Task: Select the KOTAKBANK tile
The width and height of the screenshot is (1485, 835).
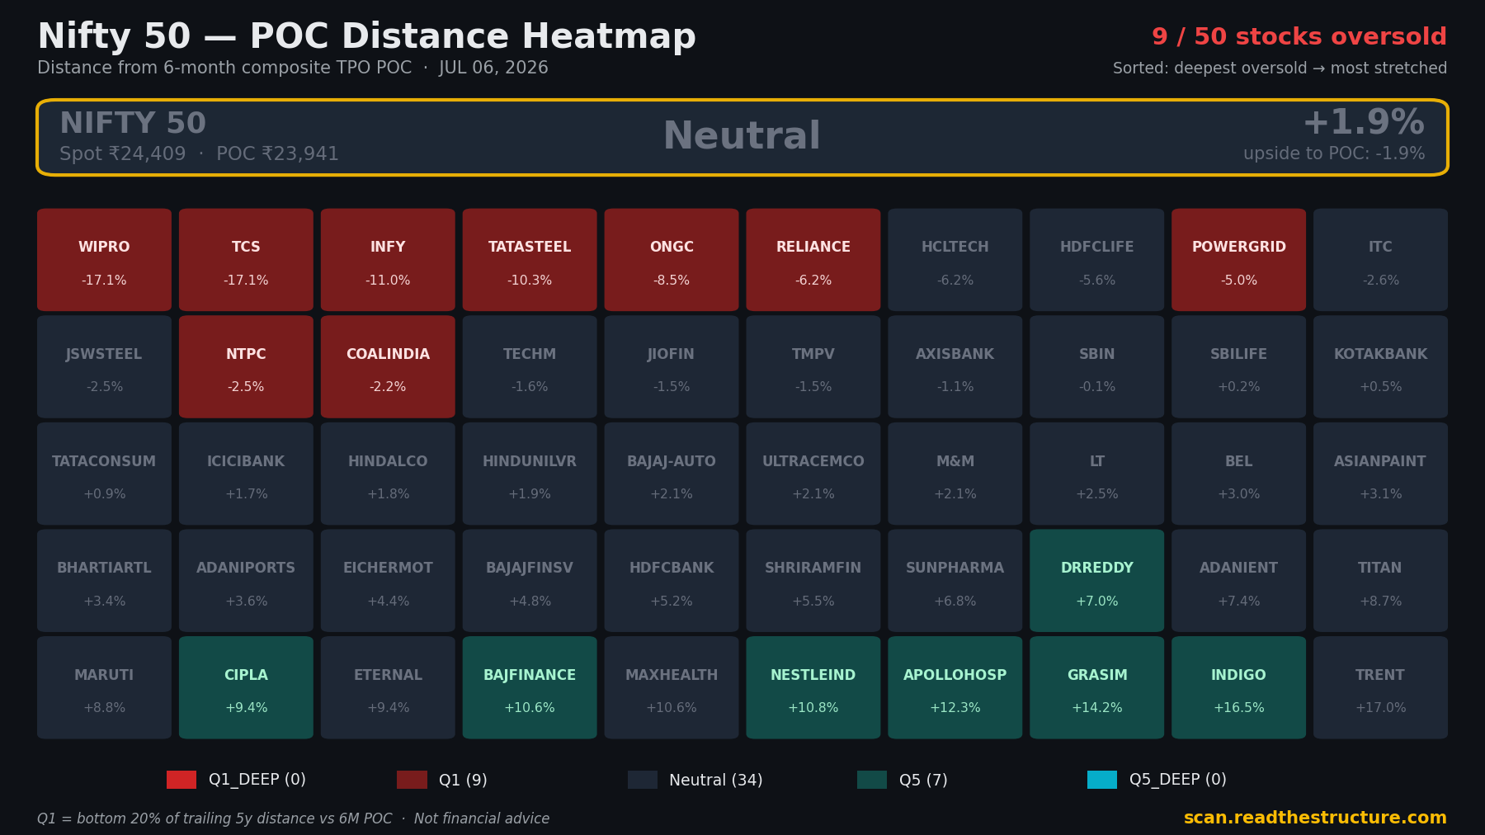Action: tap(1381, 366)
